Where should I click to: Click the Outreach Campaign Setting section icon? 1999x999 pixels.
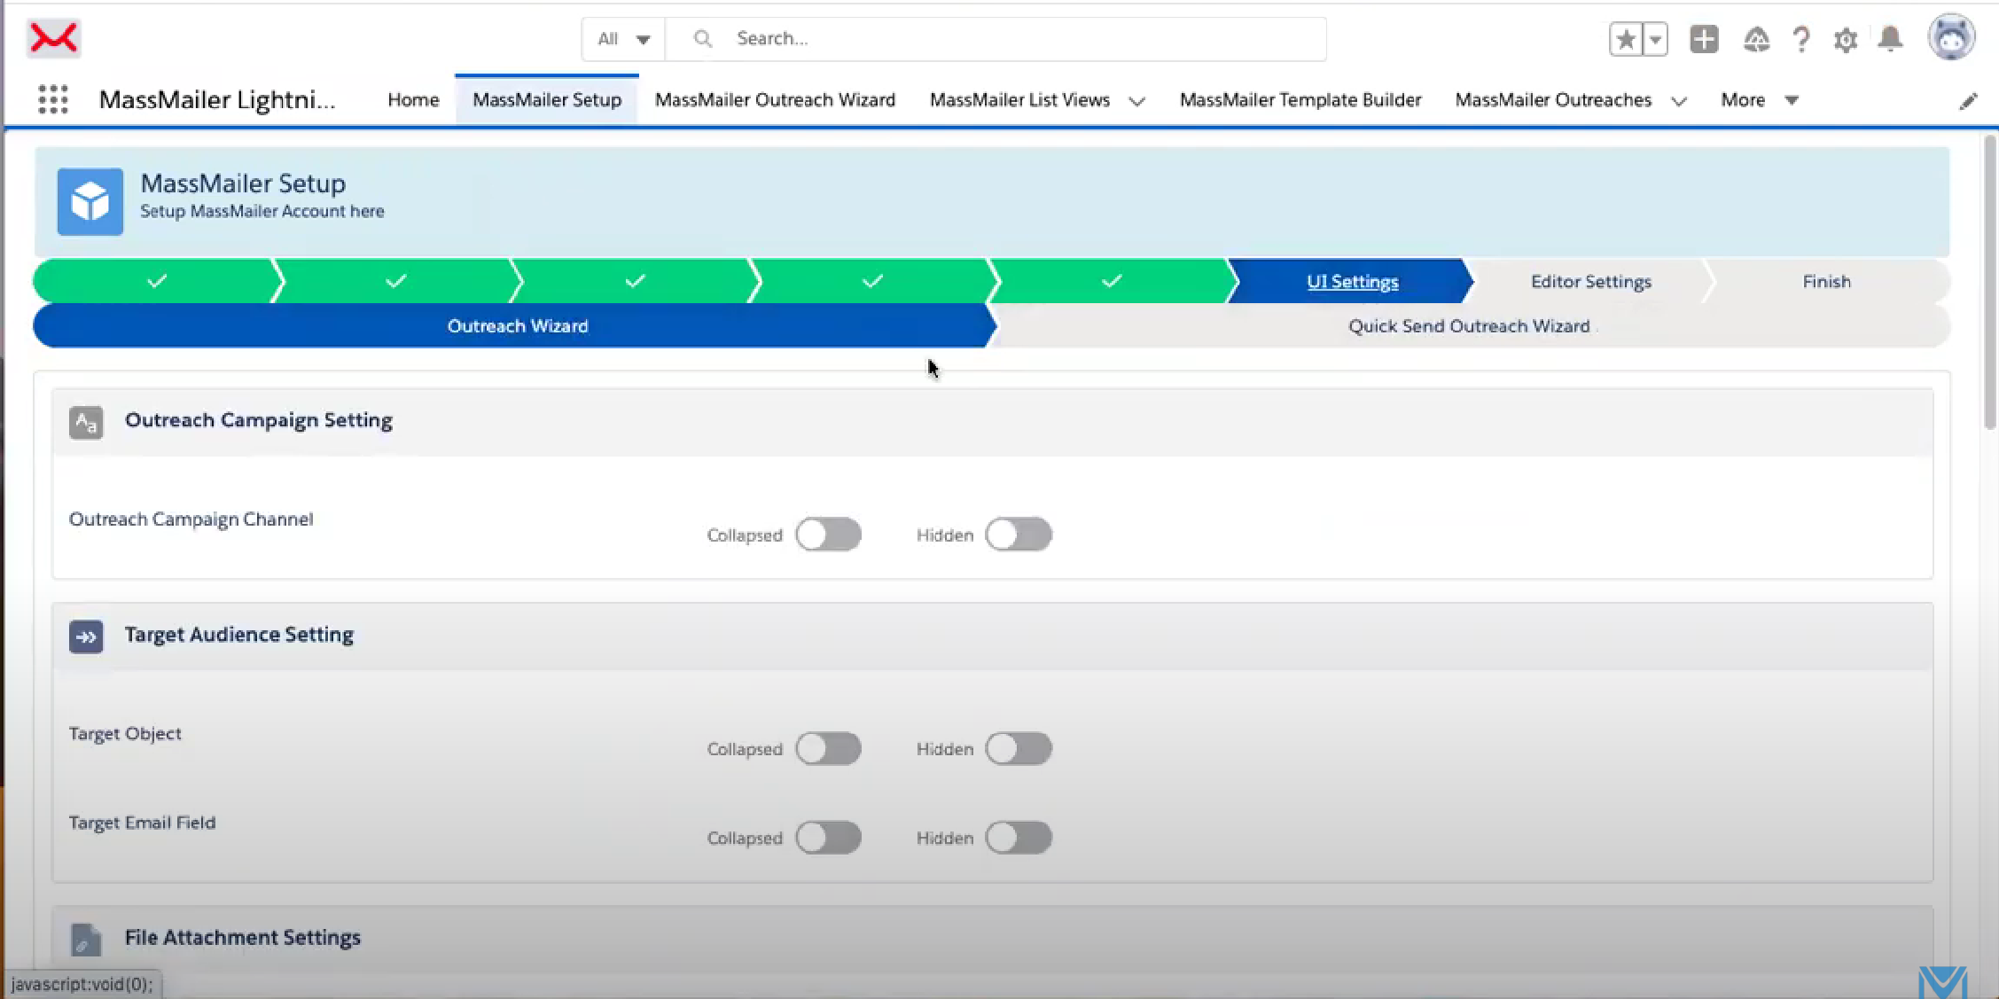(86, 423)
